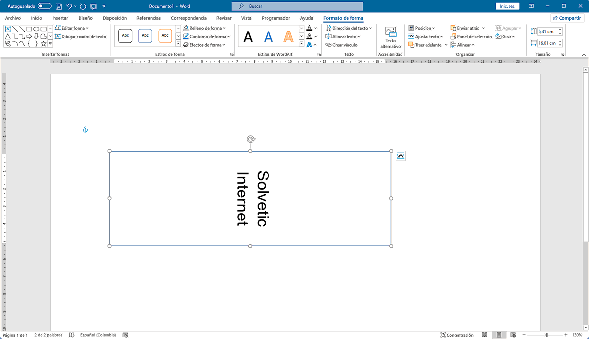Viewport: 589px width, 339px height.
Task: Click the Inic. ses. sign-in button
Action: (508, 6)
